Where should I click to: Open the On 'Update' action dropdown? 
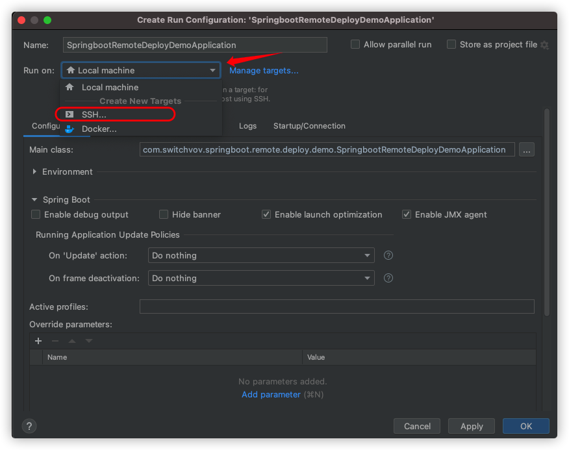(x=261, y=255)
